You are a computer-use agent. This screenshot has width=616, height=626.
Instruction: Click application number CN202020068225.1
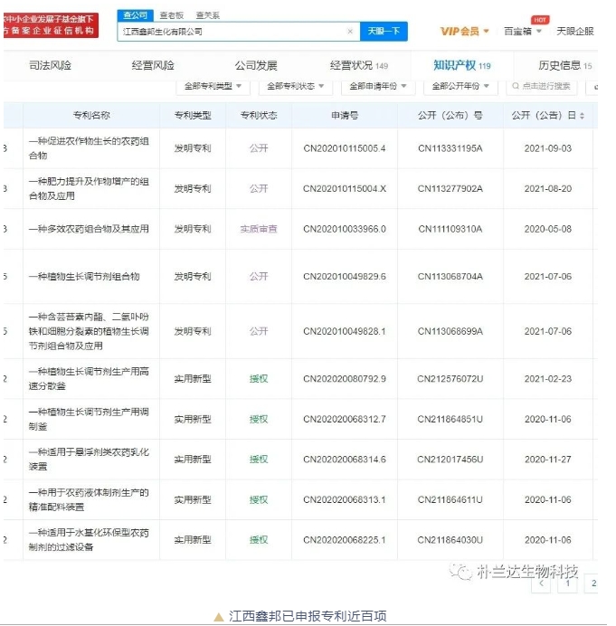tap(345, 540)
